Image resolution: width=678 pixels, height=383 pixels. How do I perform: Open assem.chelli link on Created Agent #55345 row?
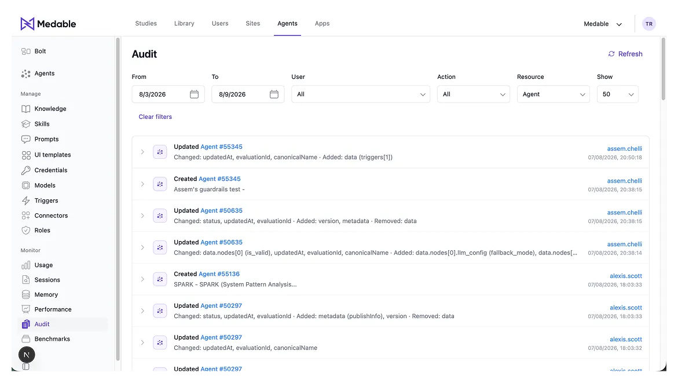pyautogui.click(x=624, y=181)
